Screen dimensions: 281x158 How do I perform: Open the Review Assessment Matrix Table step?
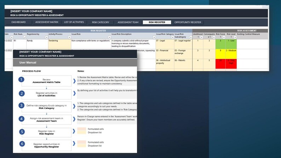(x=47, y=81)
